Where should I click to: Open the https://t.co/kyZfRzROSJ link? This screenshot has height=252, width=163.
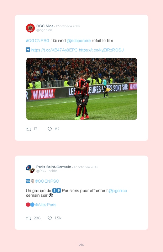[x=101, y=50]
